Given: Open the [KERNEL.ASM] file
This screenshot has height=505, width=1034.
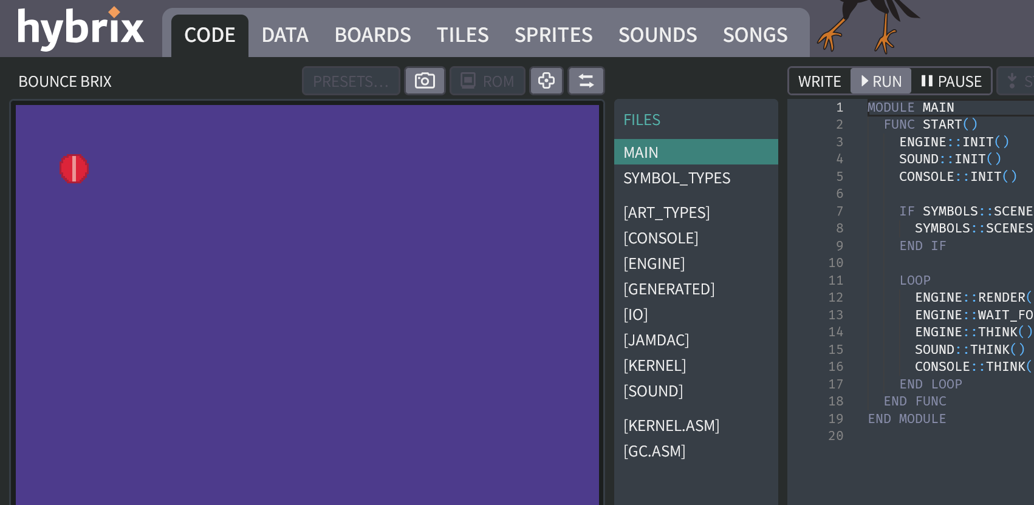Looking at the screenshot, I should [671, 425].
